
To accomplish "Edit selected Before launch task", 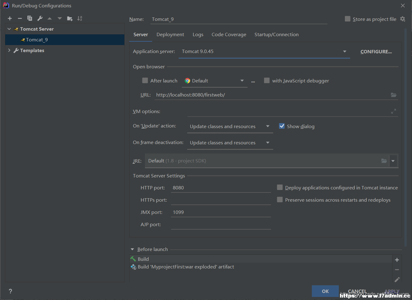I will [x=397, y=279].
